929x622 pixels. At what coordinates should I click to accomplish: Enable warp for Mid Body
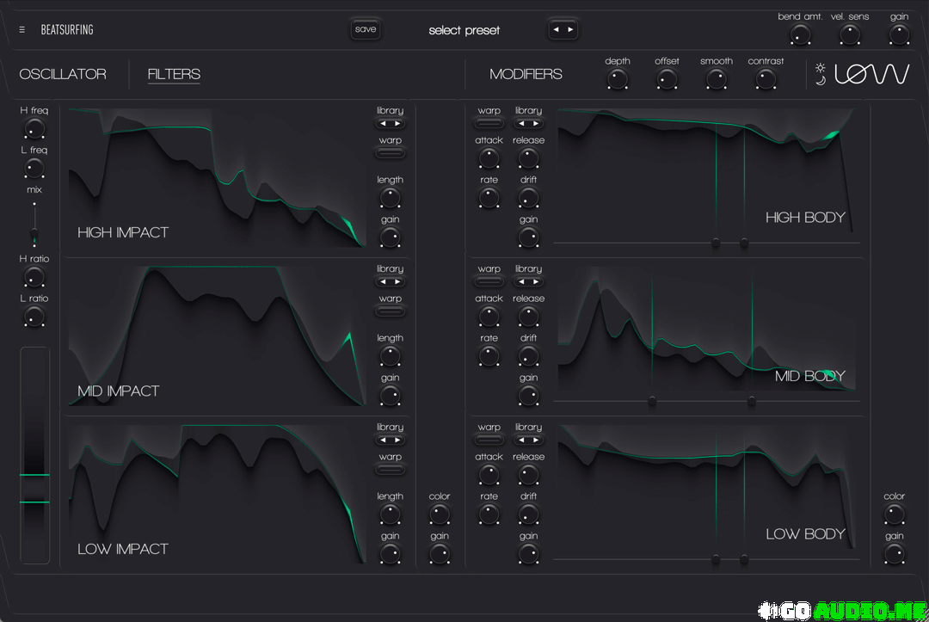(489, 282)
